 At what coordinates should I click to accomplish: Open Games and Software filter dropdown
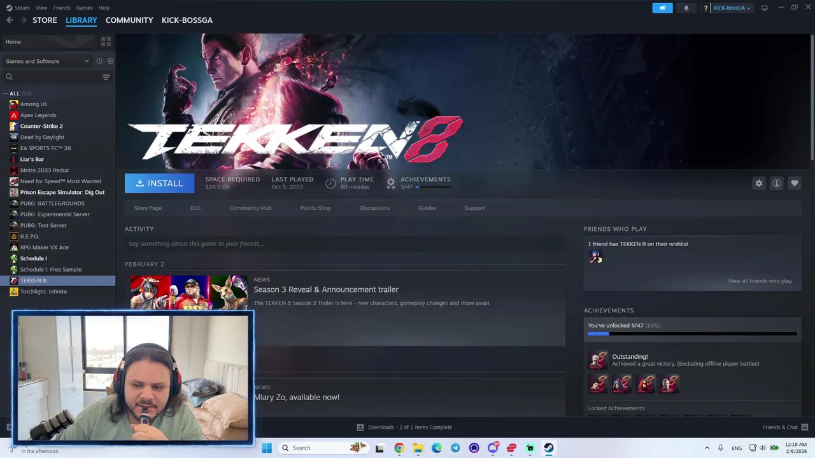[x=47, y=61]
